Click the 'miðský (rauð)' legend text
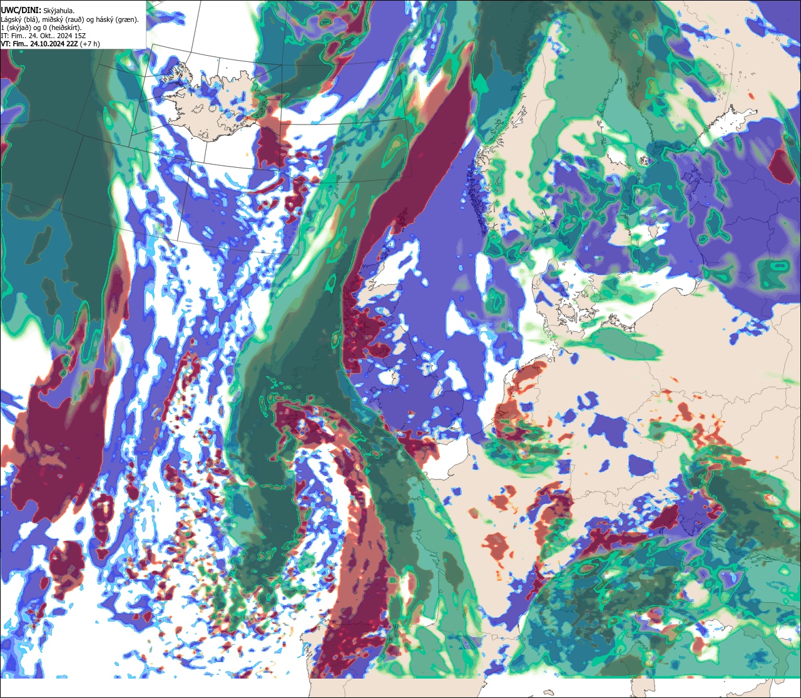 pyautogui.click(x=63, y=19)
